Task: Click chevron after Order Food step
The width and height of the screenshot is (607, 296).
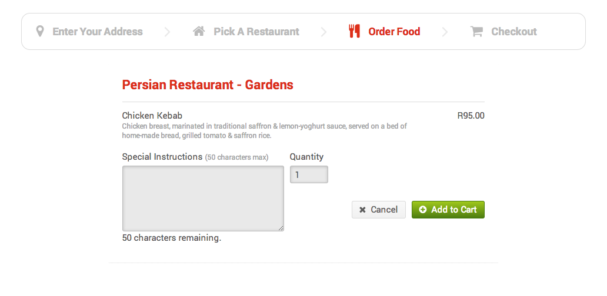Action: click(x=445, y=32)
